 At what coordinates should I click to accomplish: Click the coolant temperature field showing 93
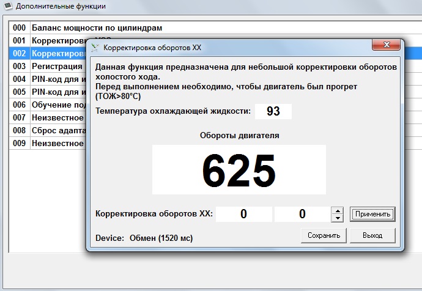273,111
